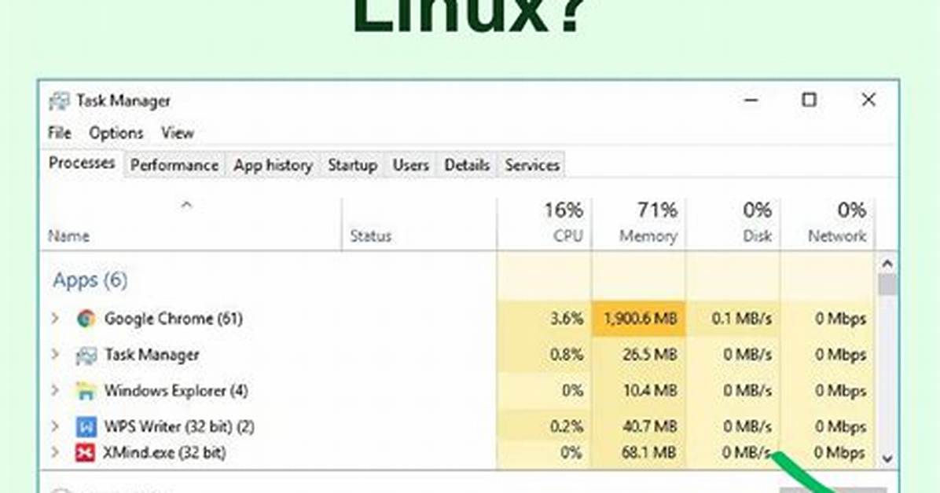Expand the WPS Writer (32 bit) row
940x493 pixels.
[x=55, y=426]
